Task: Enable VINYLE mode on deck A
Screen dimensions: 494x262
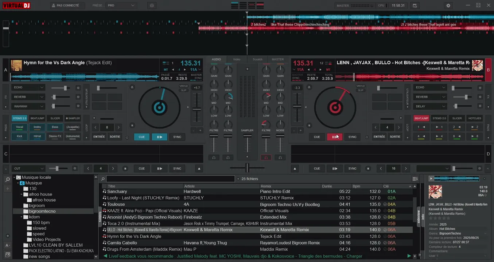Action: coord(184,86)
